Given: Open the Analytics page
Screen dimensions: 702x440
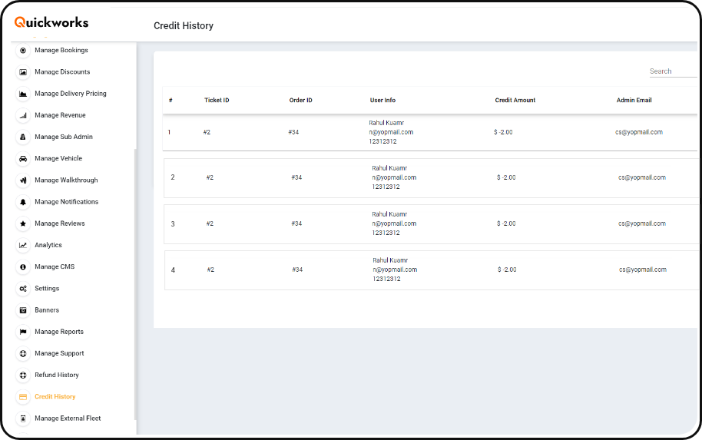Looking at the screenshot, I should point(48,245).
